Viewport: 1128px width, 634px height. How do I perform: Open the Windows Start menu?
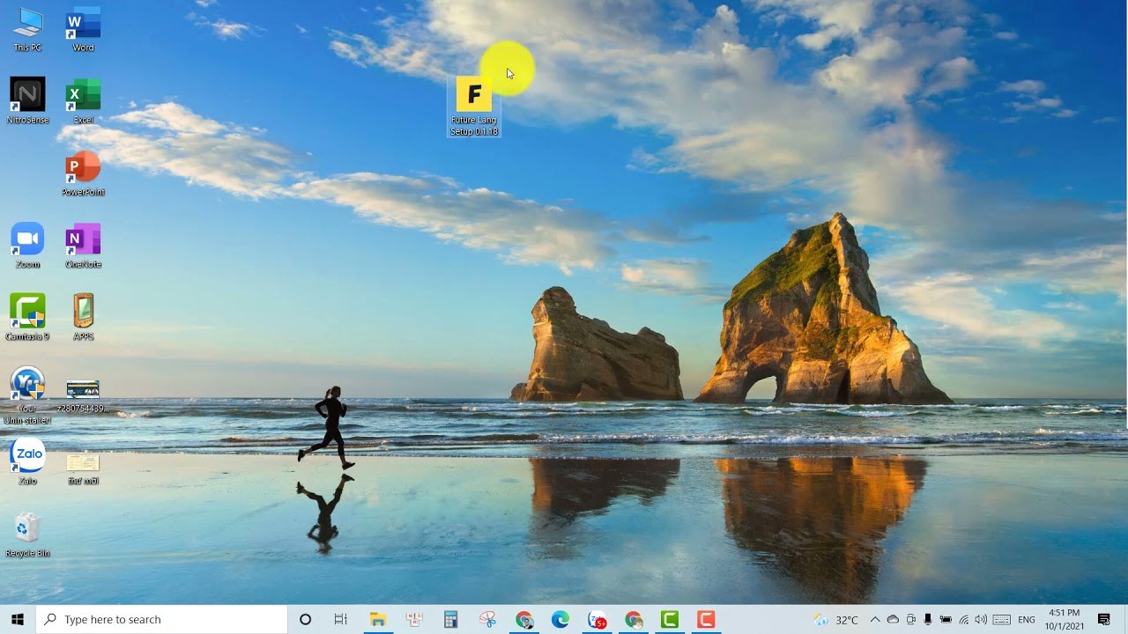pyautogui.click(x=18, y=620)
